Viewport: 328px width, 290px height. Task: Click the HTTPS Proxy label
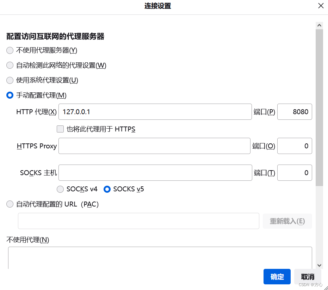(37, 146)
